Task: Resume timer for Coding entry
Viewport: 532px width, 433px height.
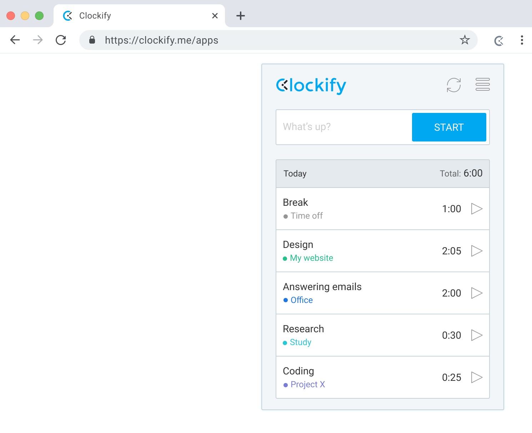Action: click(x=477, y=377)
